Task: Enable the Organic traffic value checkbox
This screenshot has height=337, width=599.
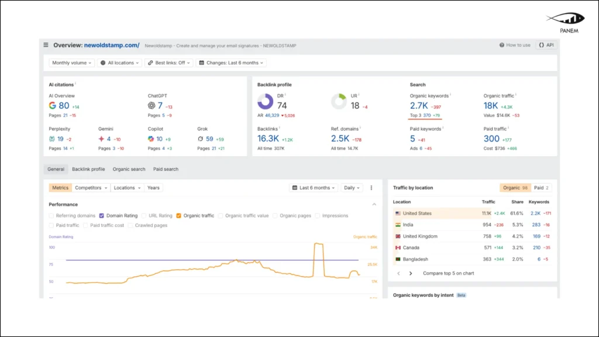Action: click(221, 216)
